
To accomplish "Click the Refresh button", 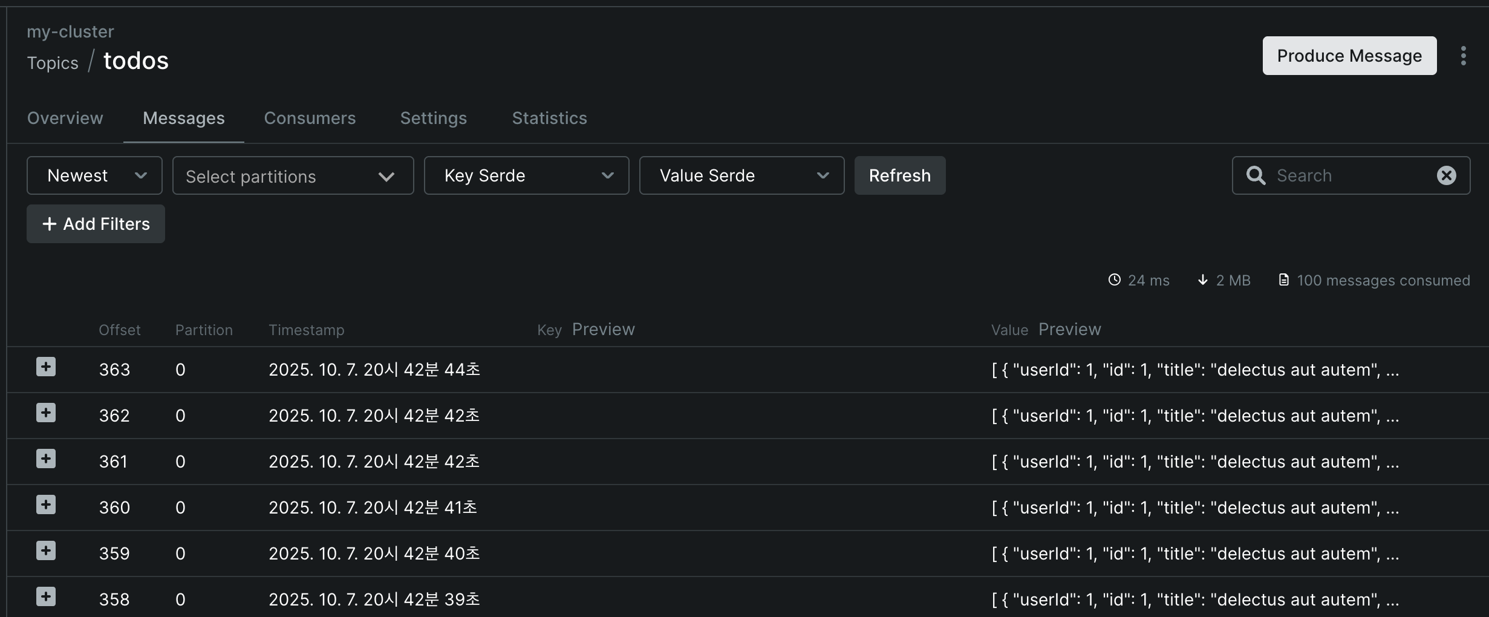I will 899,175.
